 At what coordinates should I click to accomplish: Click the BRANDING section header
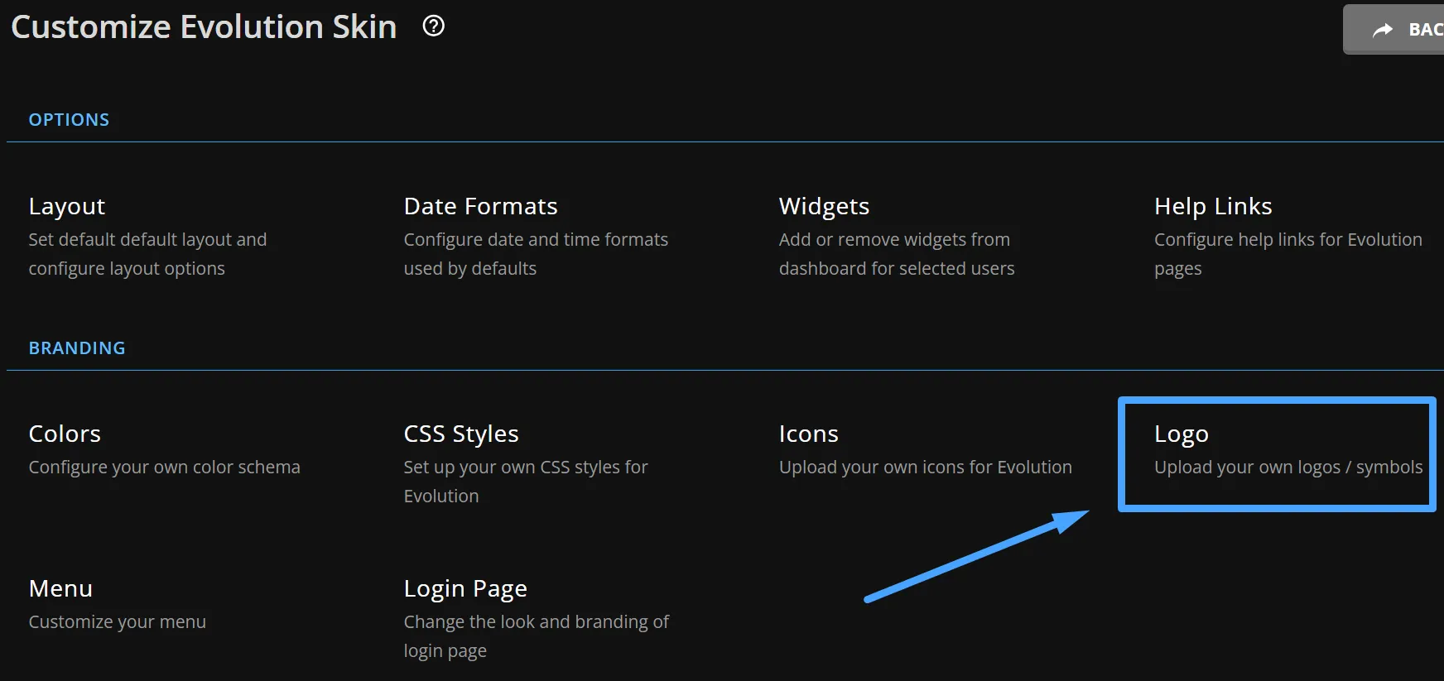(77, 348)
